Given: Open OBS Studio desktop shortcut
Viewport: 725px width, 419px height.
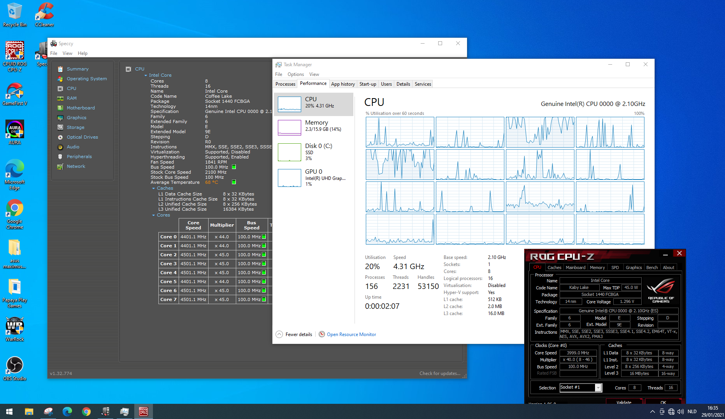Looking at the screenshot, I should [x=14, y=368].
